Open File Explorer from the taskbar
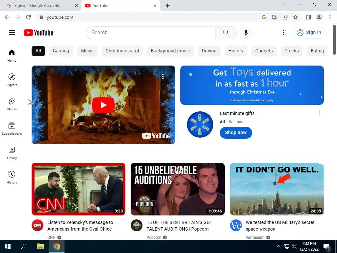337x253 pixels. point(40,246)
